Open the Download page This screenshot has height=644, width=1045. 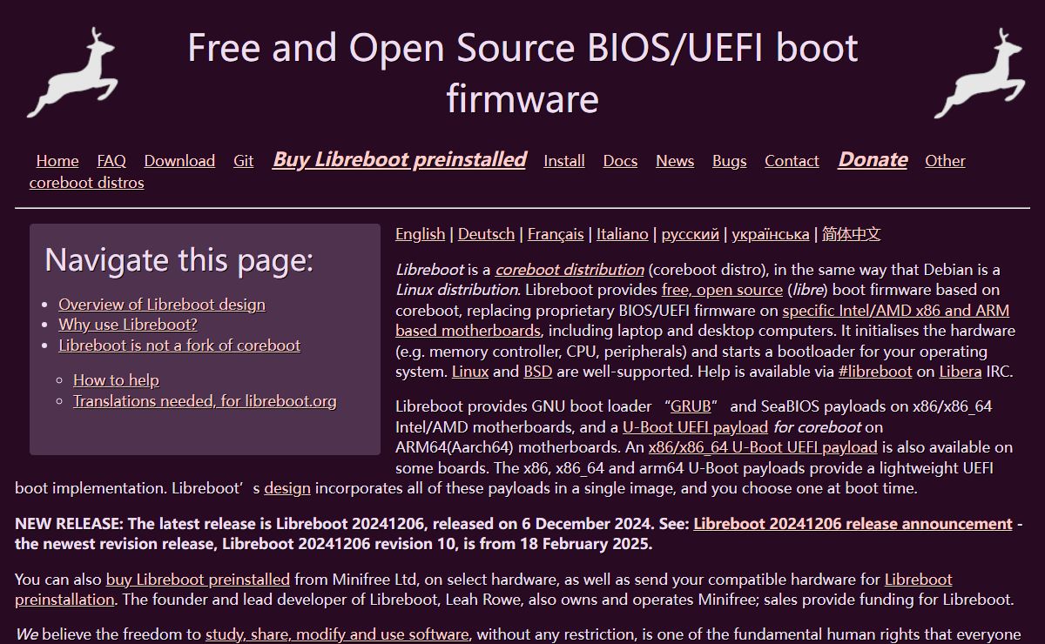pyautogui.click(x=179, y=161)
